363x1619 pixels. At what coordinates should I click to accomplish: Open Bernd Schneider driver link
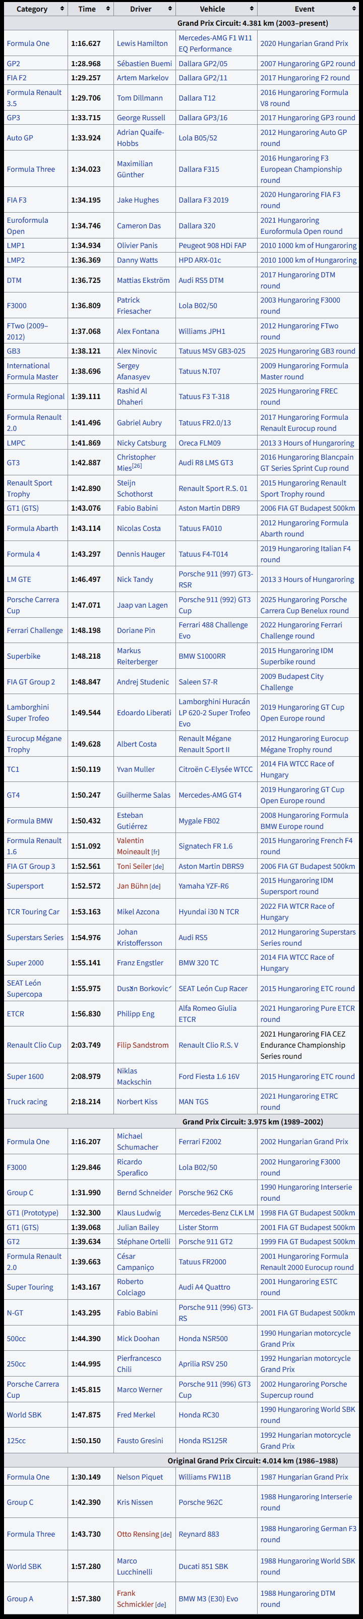[x=144, y=1192]
